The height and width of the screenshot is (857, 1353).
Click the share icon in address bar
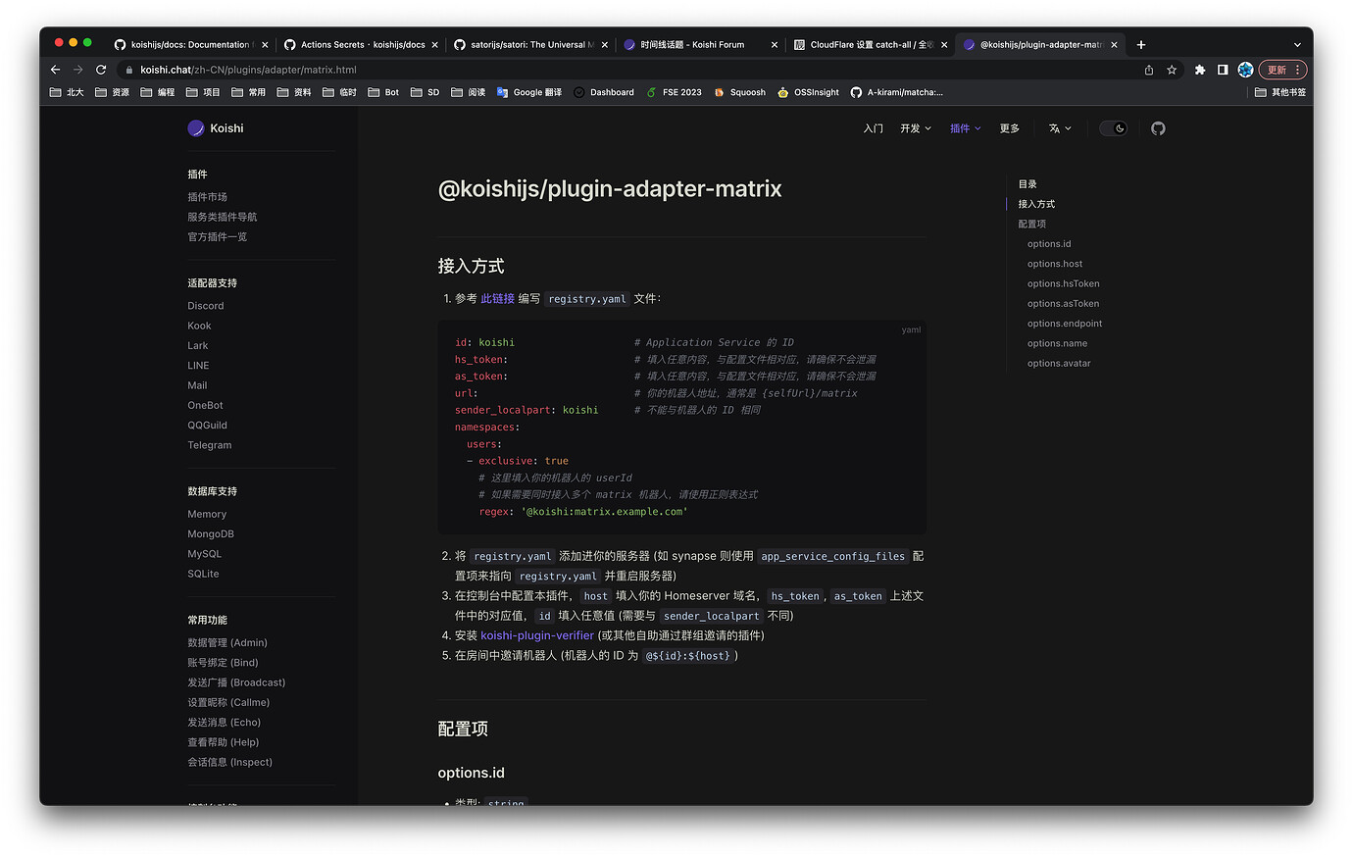point(1149,70)
